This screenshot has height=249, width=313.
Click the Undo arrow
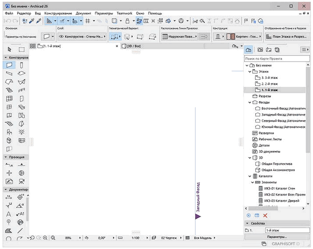pos(8,21)
